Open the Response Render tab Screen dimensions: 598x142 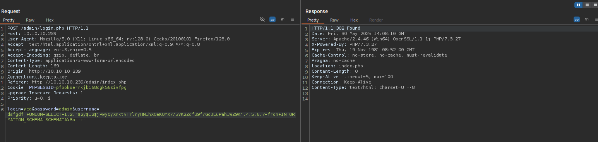376,20
